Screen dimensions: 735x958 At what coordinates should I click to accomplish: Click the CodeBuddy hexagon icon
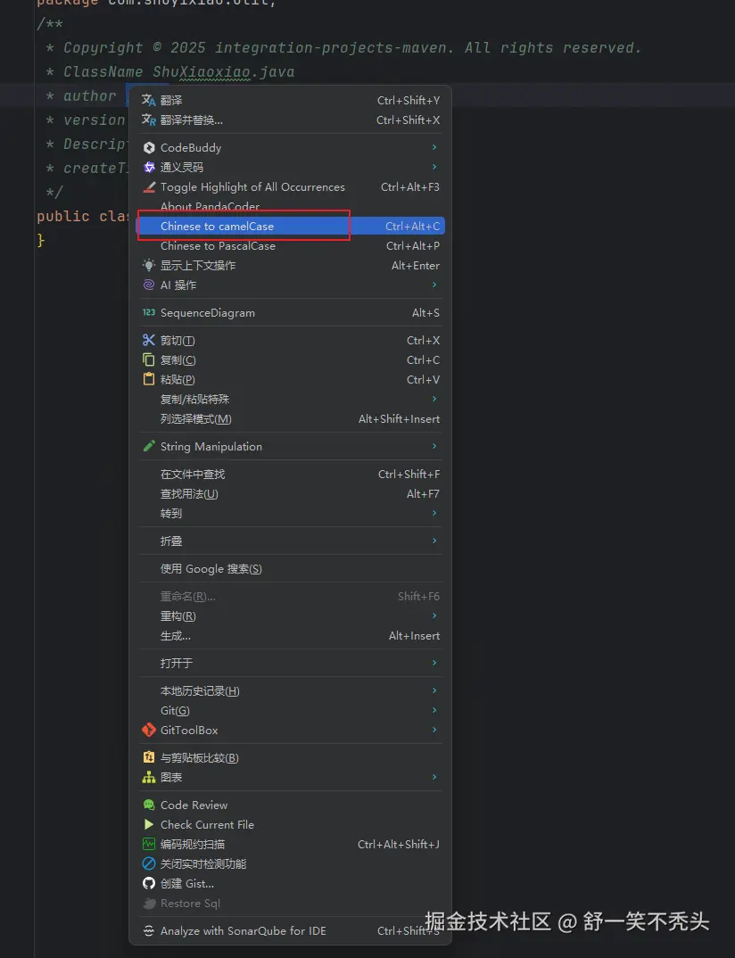[149, 148]
